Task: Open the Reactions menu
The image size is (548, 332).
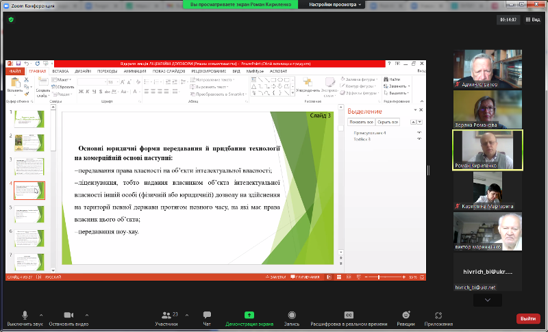Action: [x=406, y=315]
